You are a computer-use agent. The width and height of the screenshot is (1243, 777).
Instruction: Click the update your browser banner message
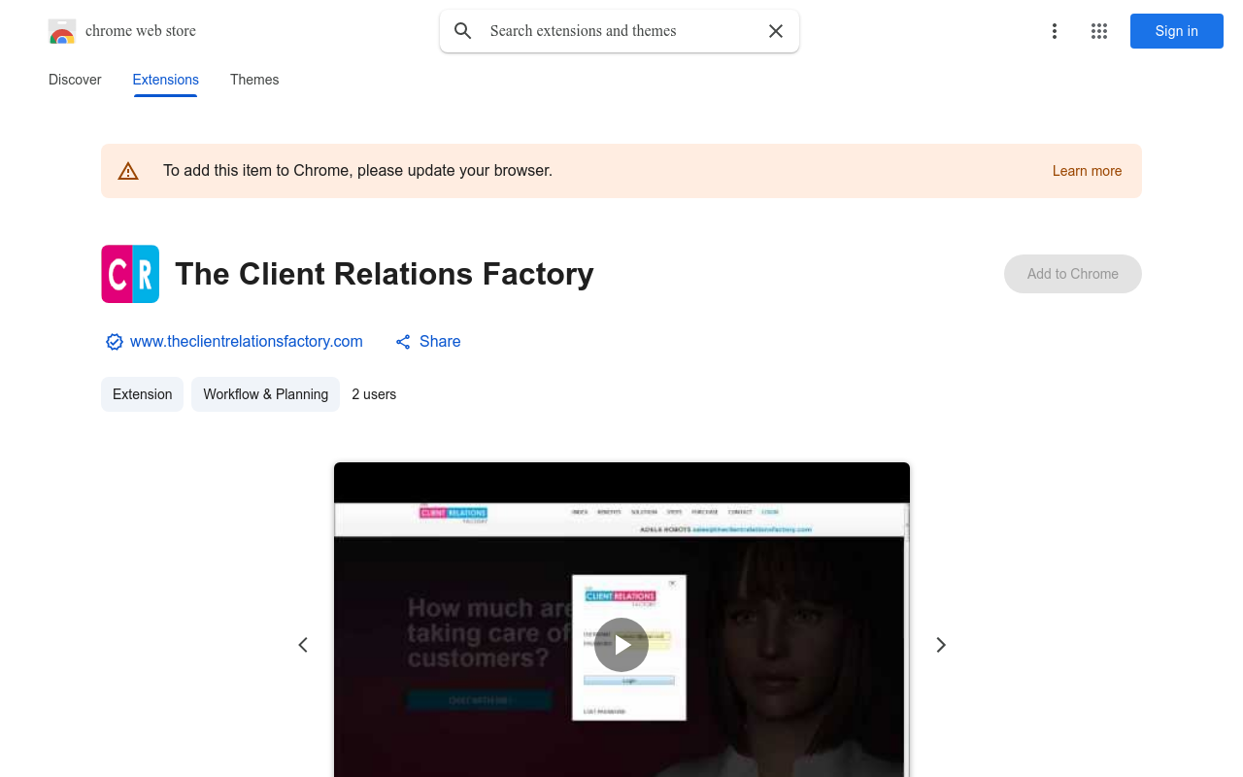357,171
